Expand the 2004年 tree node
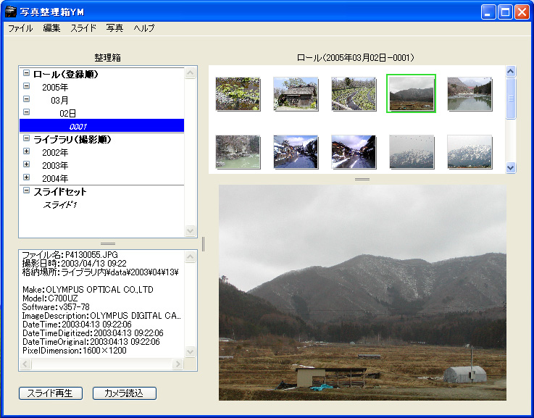 27,178
